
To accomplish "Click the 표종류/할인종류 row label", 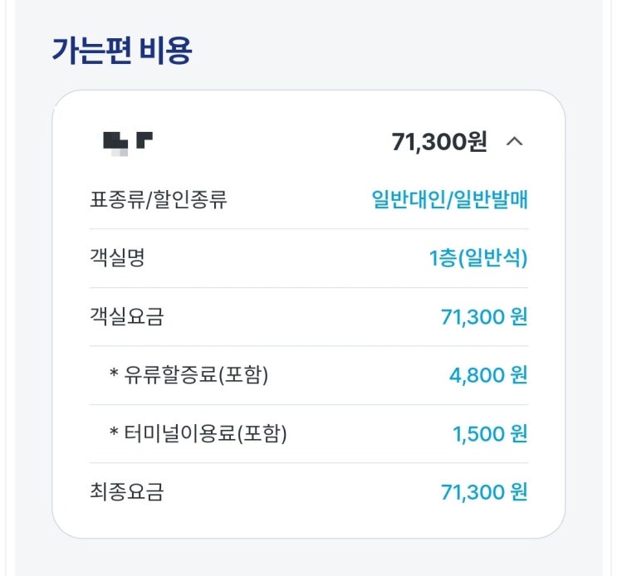I will pyautogui.click(x=158, y=200).
